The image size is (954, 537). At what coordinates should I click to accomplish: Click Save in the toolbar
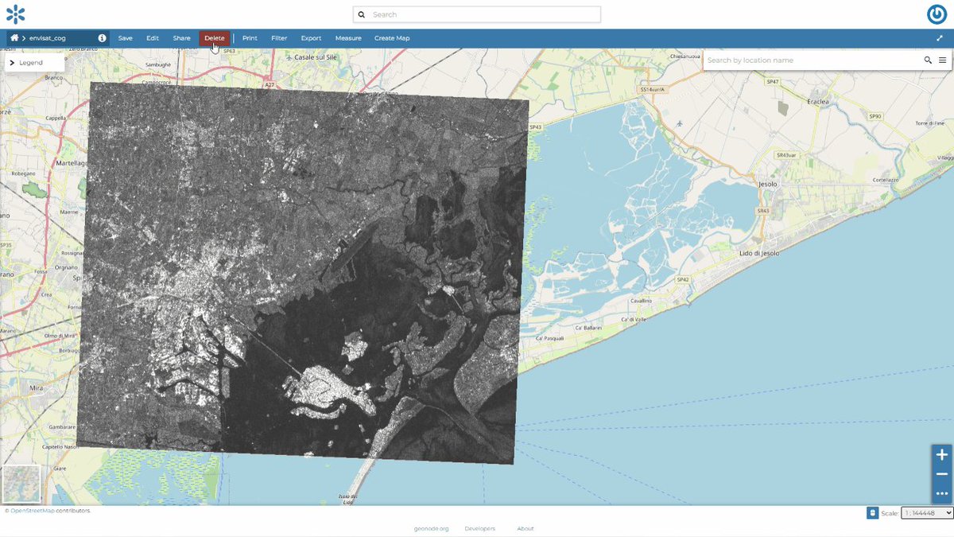coord(126,38)
